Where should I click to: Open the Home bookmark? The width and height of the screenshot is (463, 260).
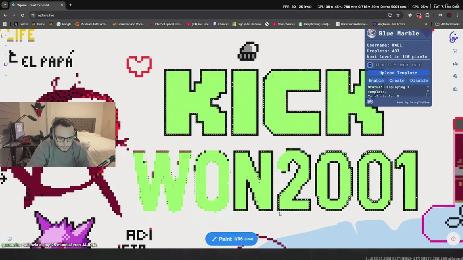pos(38,24)
